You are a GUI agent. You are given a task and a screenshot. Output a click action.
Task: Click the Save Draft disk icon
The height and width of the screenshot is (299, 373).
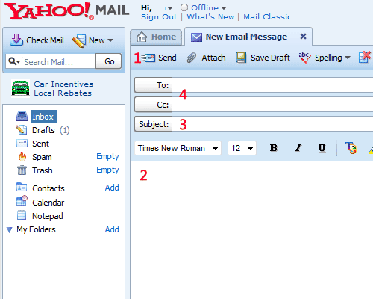click(241, 58)
